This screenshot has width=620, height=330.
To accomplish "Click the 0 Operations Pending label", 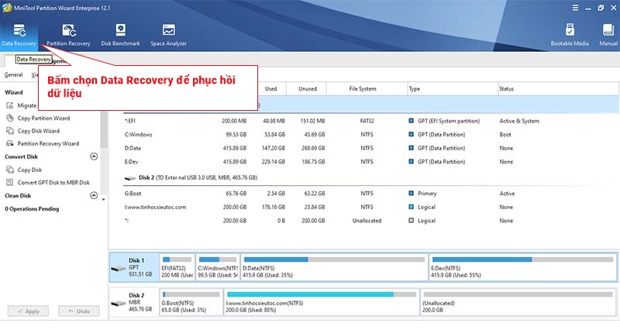I will coord(32,208).
